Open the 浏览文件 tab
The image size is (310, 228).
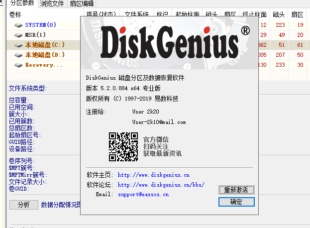52,3
